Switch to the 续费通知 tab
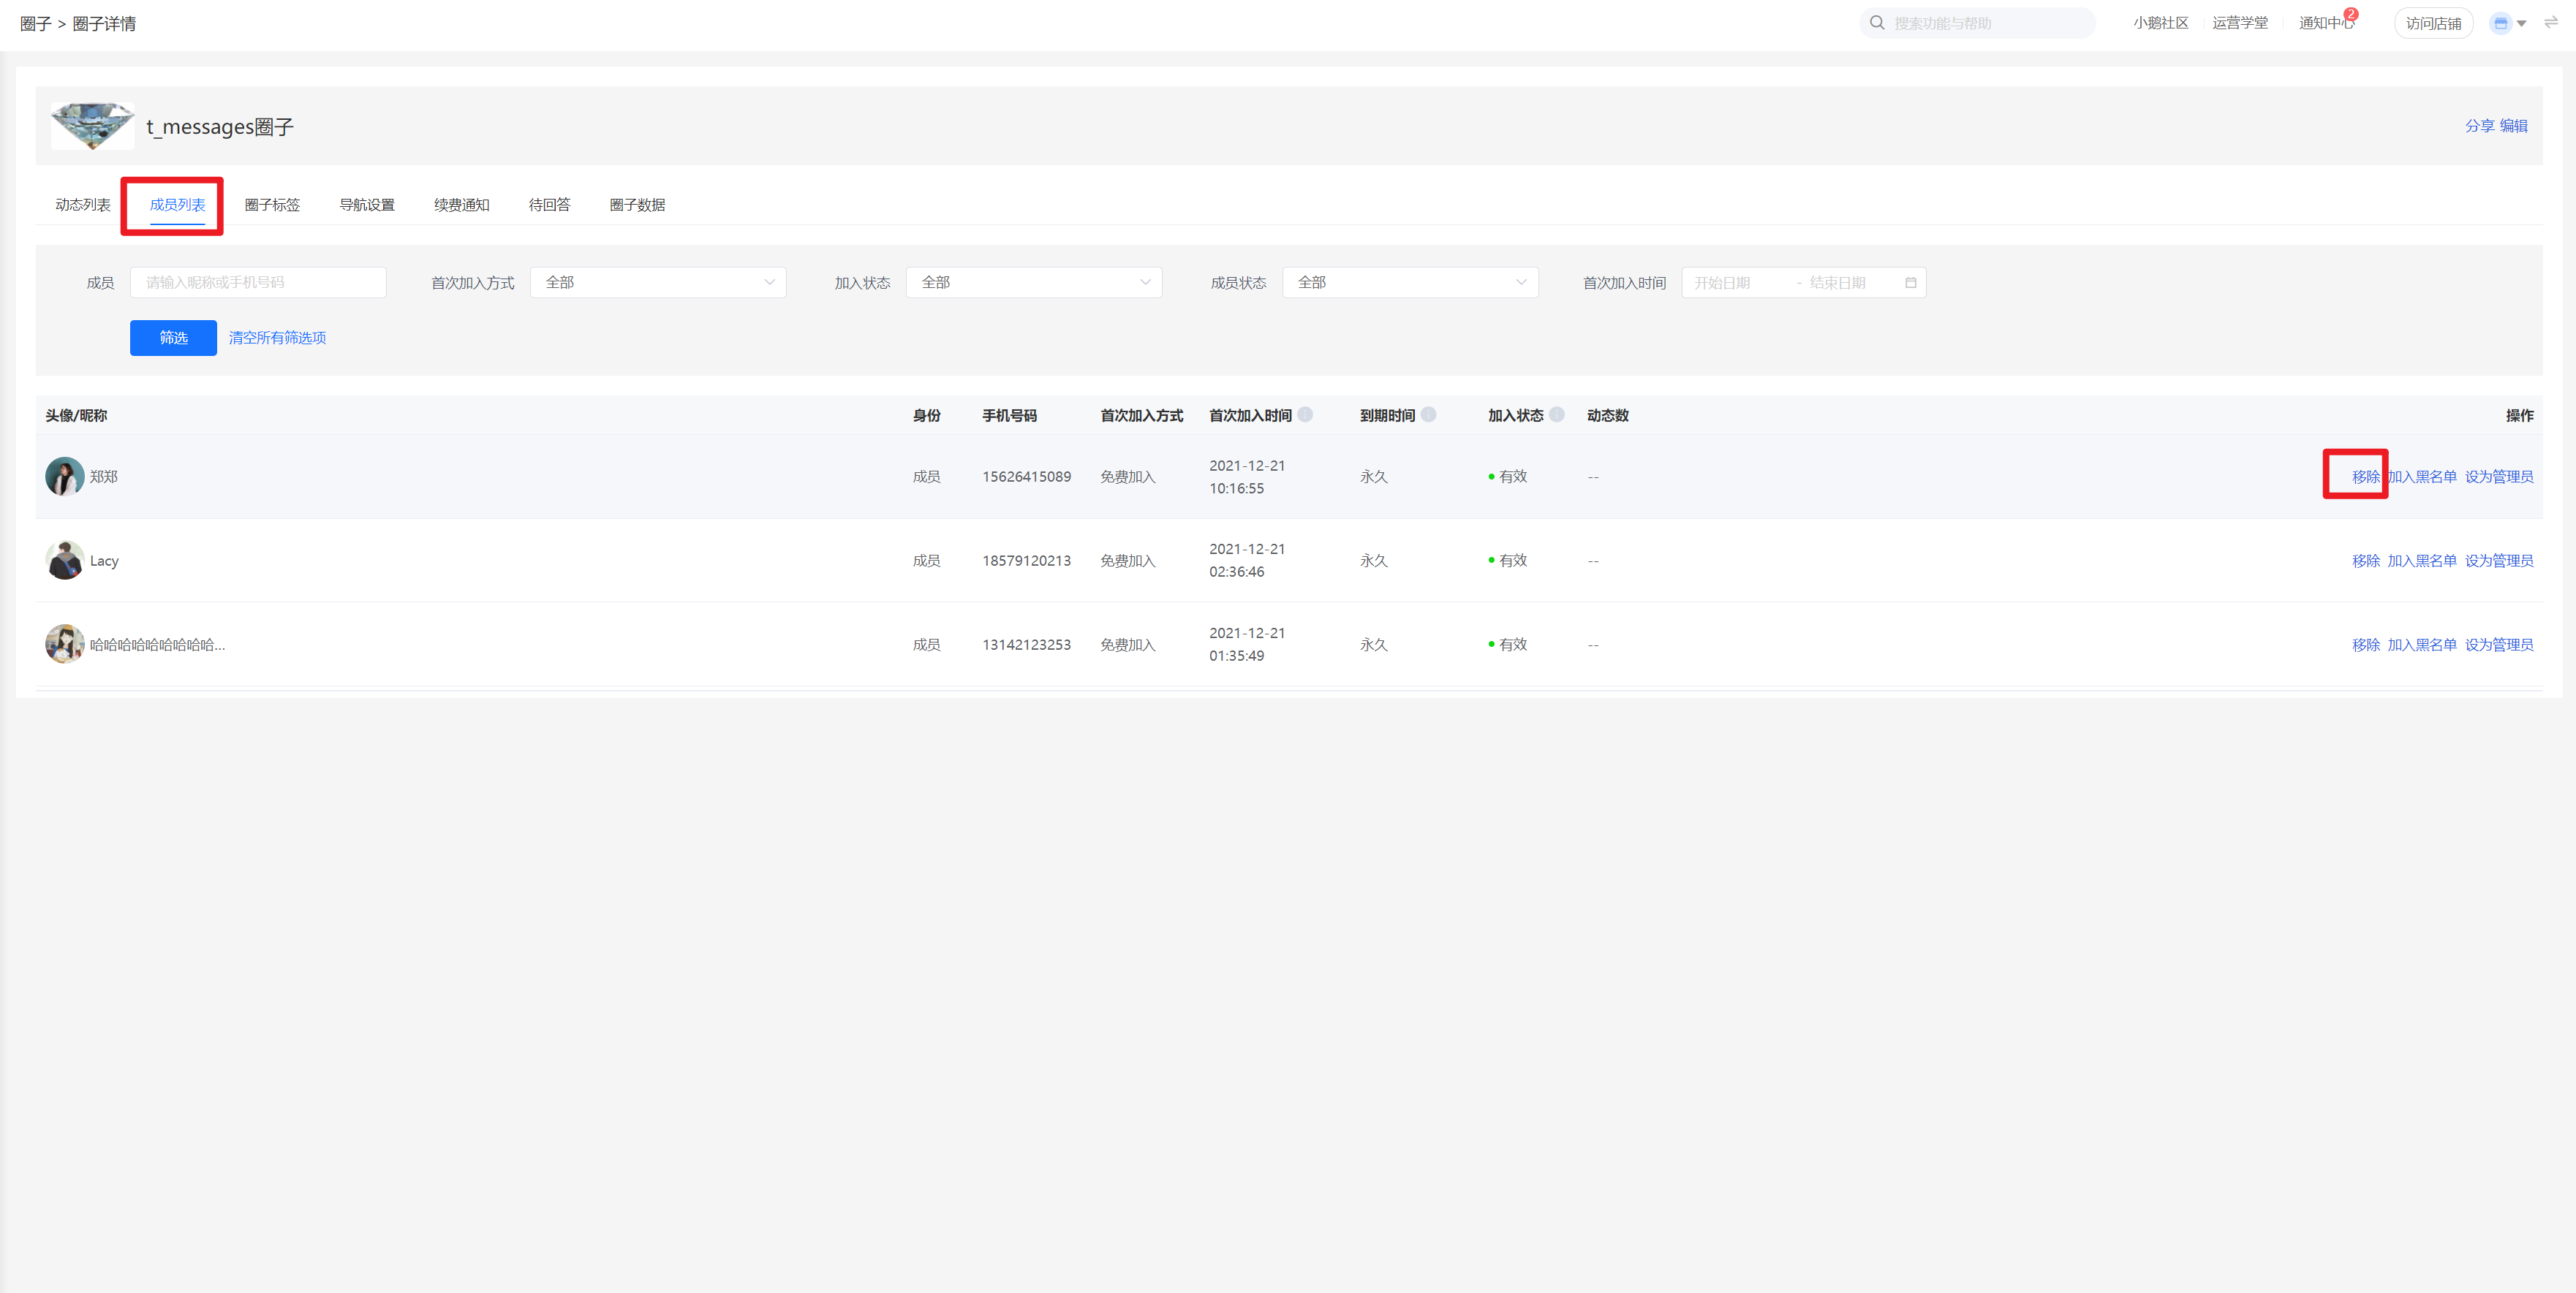The width and height of the screenshot is (2576, 1293). 461,205
